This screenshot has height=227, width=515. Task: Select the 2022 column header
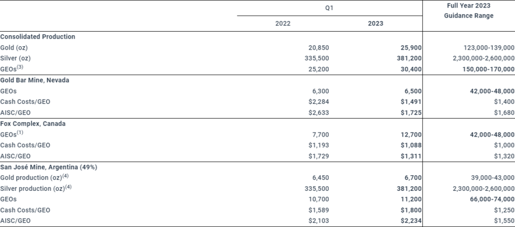[x=283, y=24]
